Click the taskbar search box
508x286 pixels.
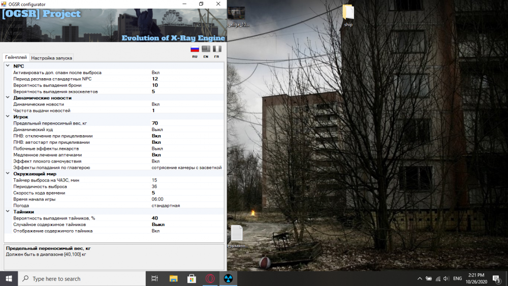pyautogui.click(x=82, y=278)
